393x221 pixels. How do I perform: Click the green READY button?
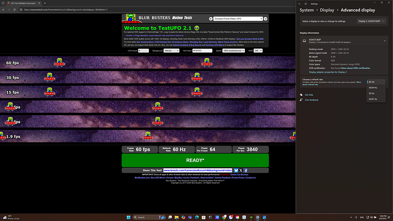tap(195, 160)
